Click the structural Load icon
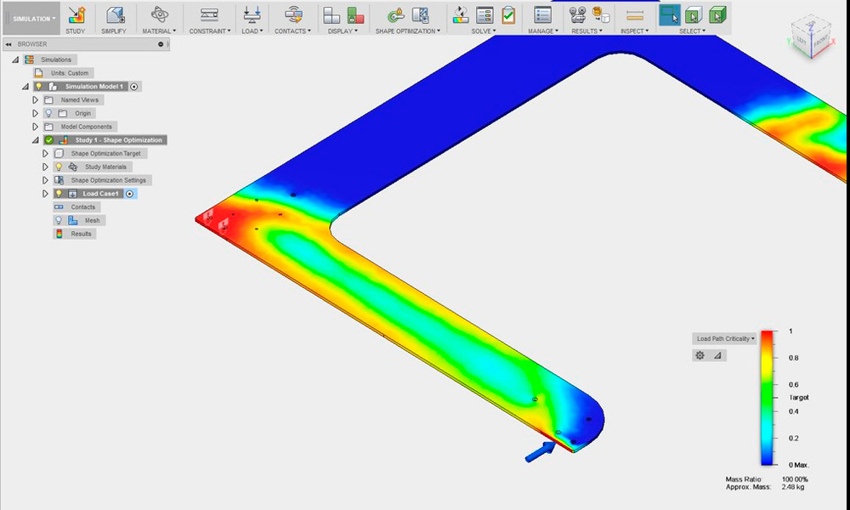The image size is (850, 510). point(252,14)
